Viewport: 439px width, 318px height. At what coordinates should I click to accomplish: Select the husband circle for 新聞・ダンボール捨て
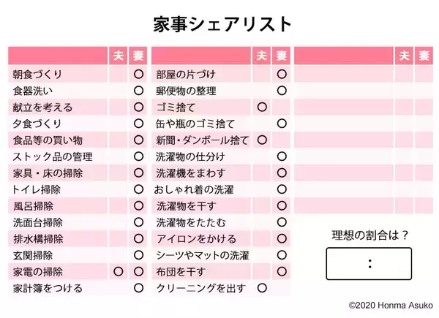[x=262, y=140]
